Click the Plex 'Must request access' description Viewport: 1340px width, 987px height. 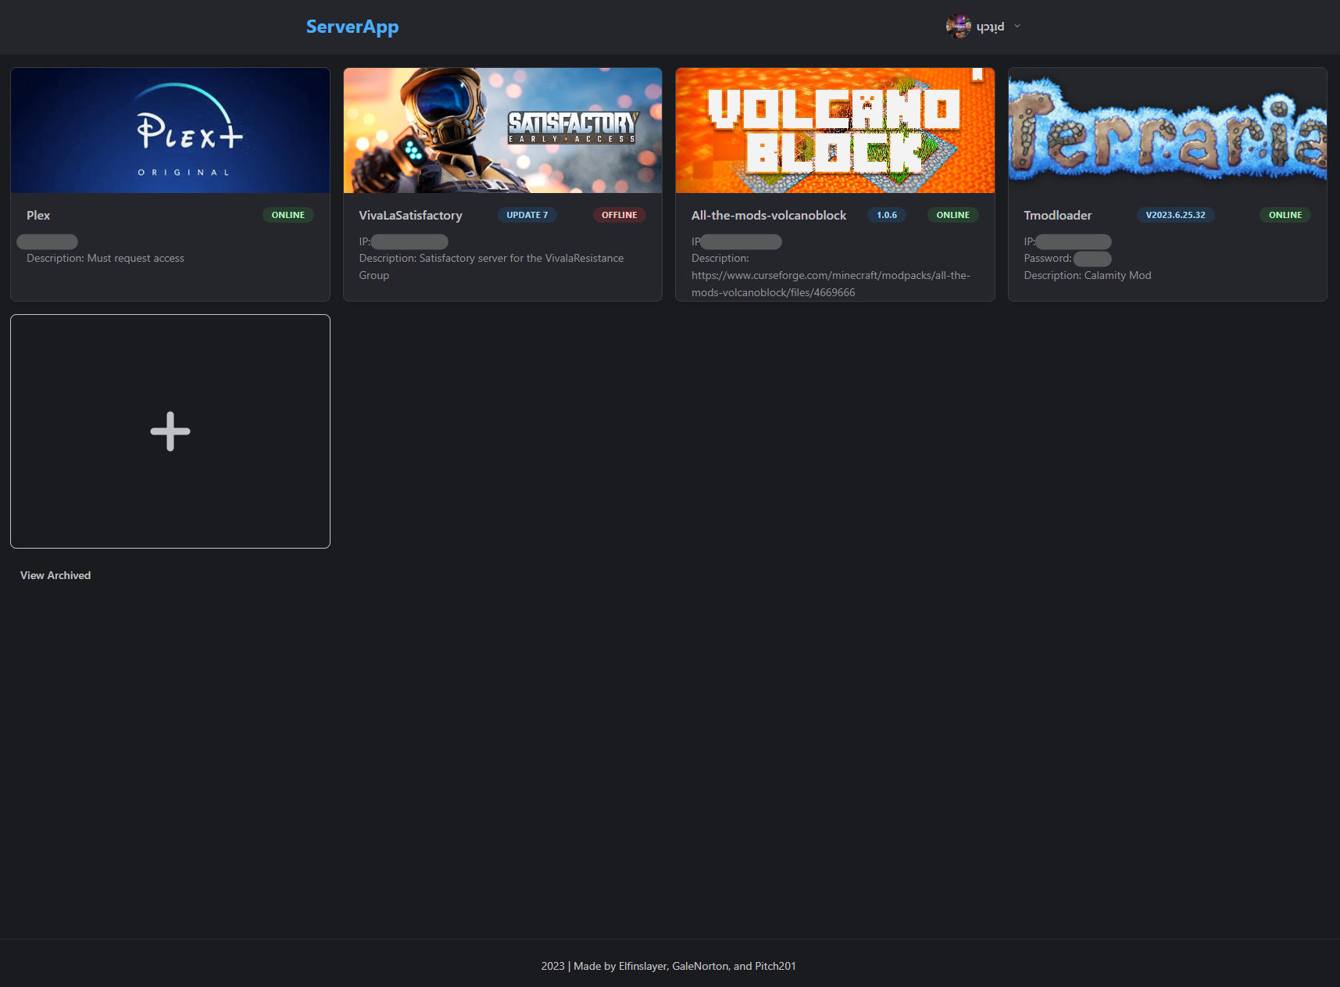(105, 258)
